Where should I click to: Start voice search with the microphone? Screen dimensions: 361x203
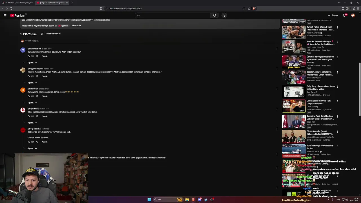coord(224,15)
